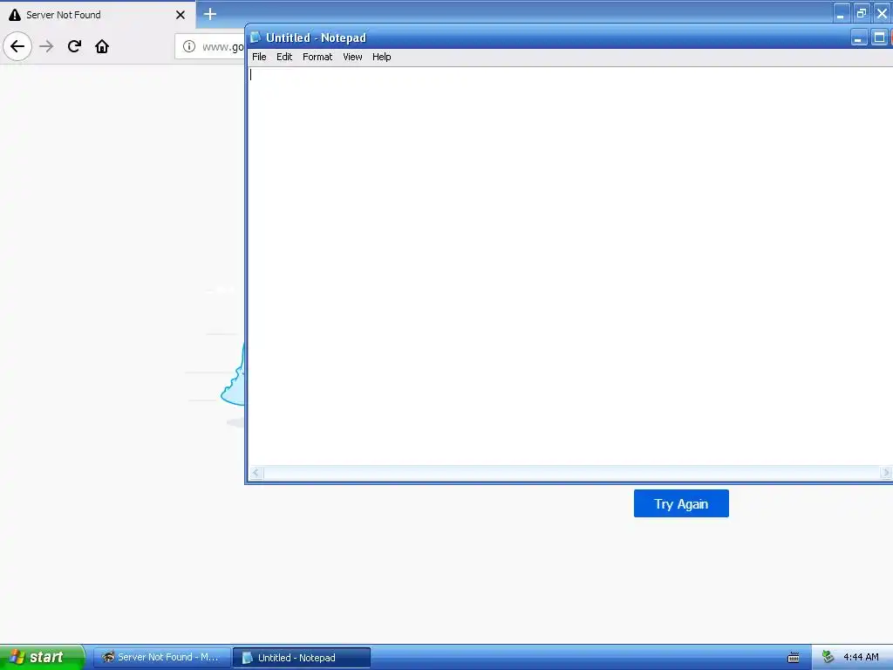Click the system tray network icon
This screenshot has width=893, height=670.
tap(828, 658)
